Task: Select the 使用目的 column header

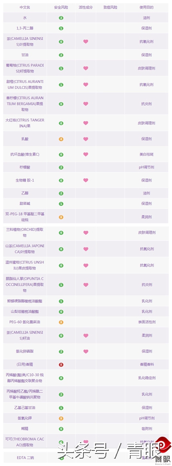Action: point(147,7)
